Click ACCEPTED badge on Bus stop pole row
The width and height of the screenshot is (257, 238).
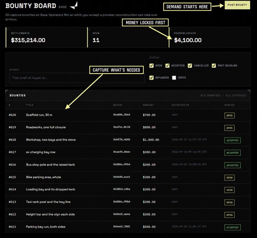click(x=232, y=165)
